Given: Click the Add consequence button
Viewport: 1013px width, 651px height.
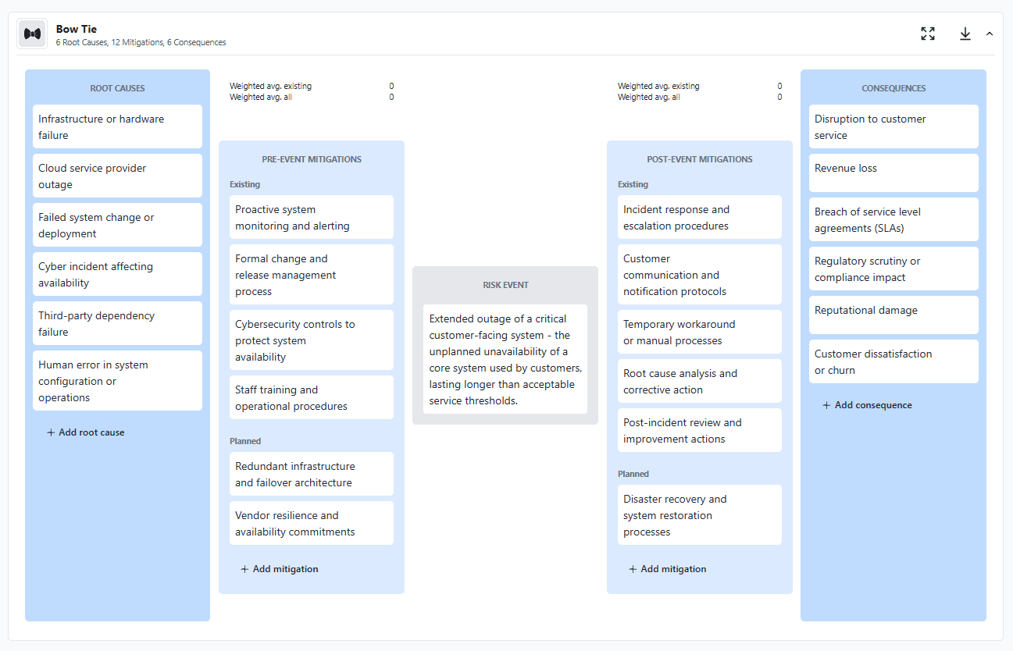Looking at the screenshot, I should tap(867, 404).
